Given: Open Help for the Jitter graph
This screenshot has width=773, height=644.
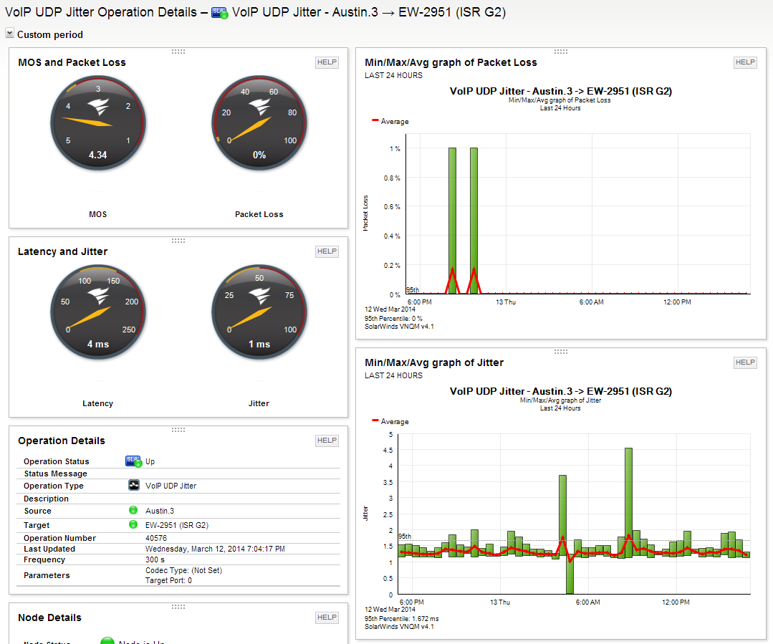Looking at the screenshot, I should 745,362.
